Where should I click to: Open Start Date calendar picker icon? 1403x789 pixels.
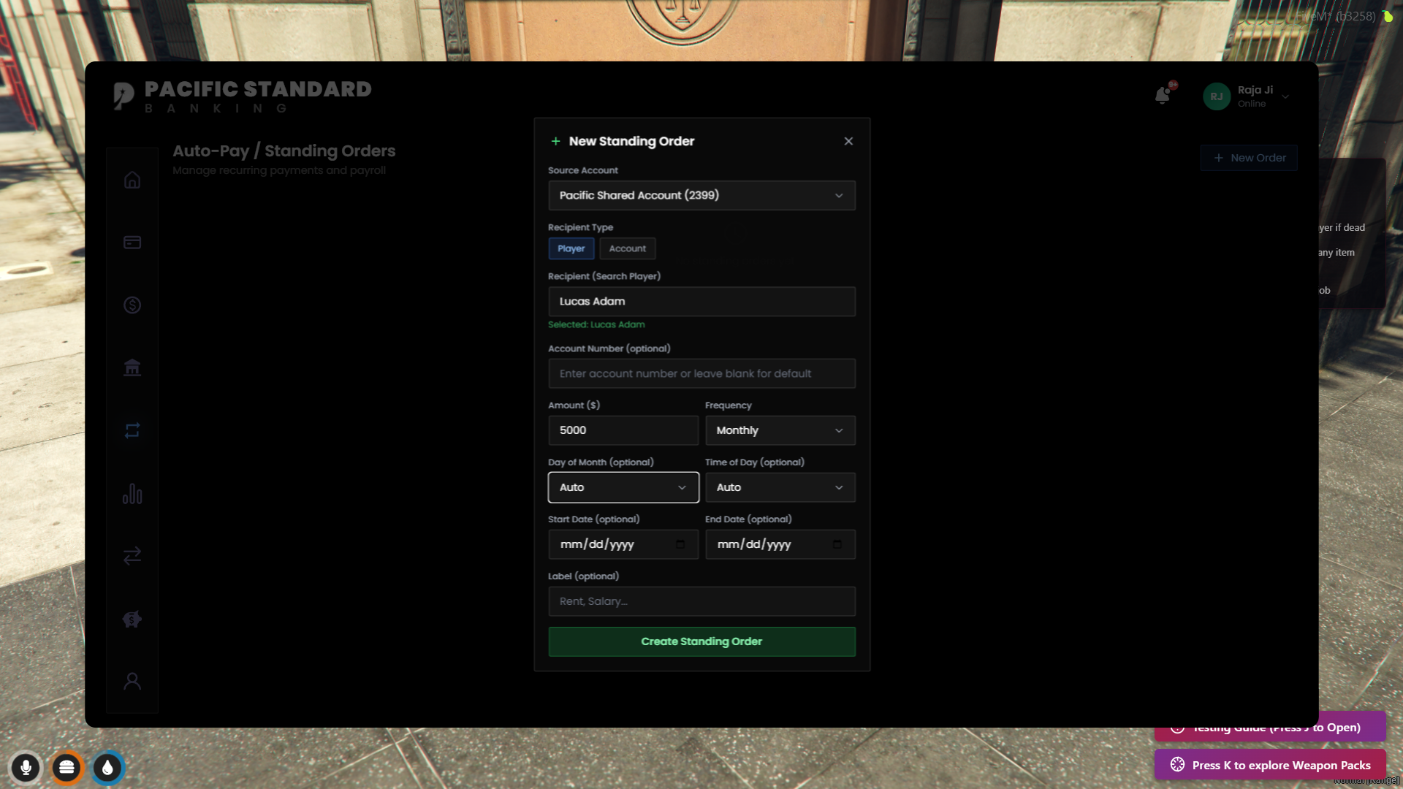[680, 544]
